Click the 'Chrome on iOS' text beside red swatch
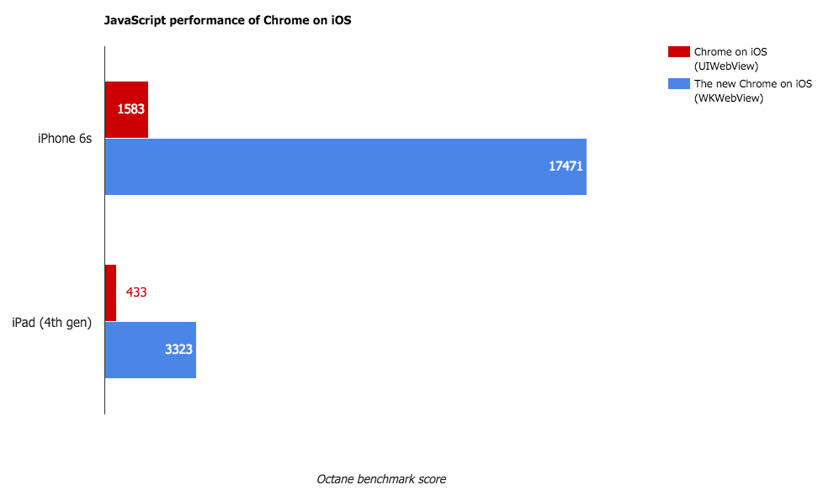The width and height of the screenshot is (818, 490). [730, 52]
